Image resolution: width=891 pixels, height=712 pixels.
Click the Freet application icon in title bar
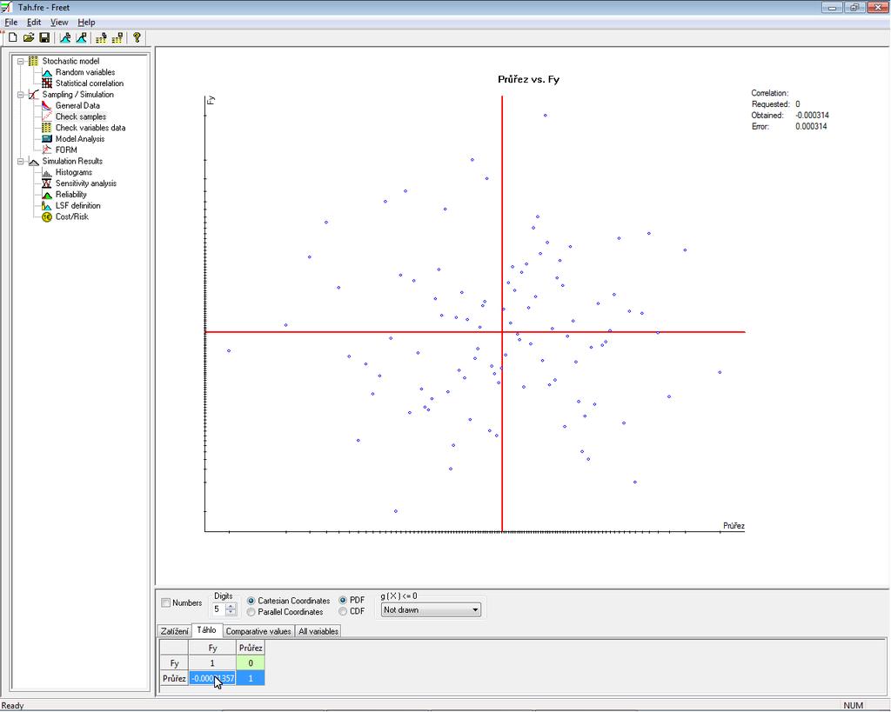tap(6, 7)
